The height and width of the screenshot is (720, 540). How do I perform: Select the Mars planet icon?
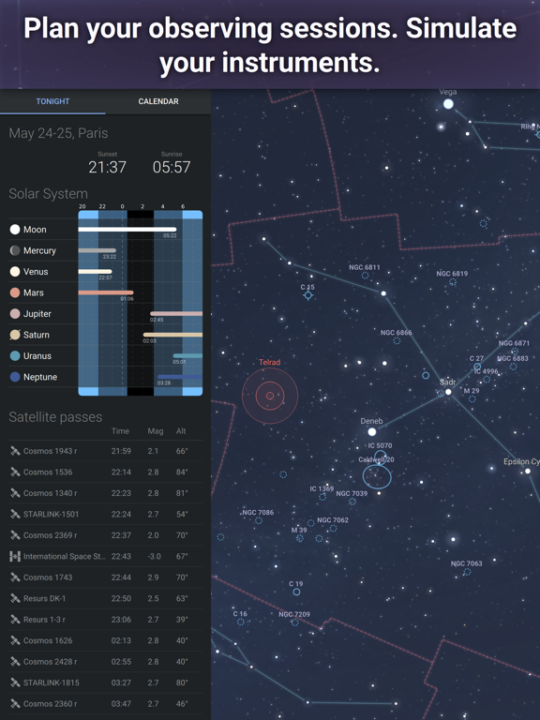pos(15,292)
